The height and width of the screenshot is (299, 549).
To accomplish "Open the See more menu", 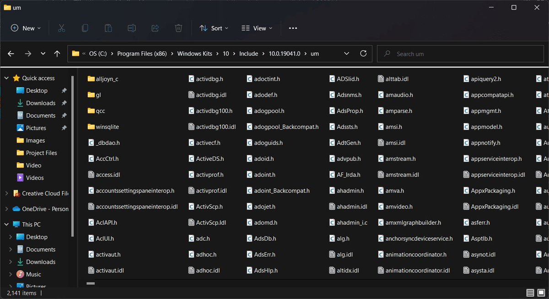I will pos(293,28).
